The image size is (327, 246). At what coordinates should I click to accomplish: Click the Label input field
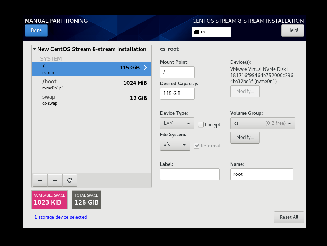[190, 174]
